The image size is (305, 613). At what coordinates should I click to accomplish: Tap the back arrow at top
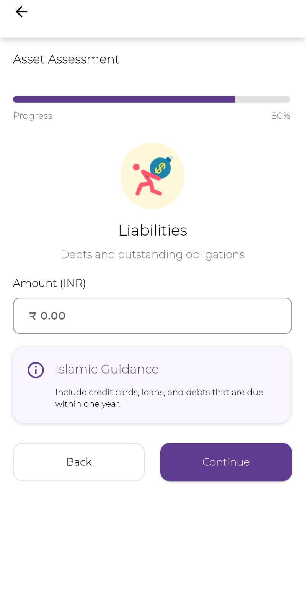click(21, 12)
